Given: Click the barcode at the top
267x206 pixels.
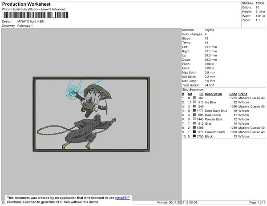Looking at the screenshot, I should 35,15.
